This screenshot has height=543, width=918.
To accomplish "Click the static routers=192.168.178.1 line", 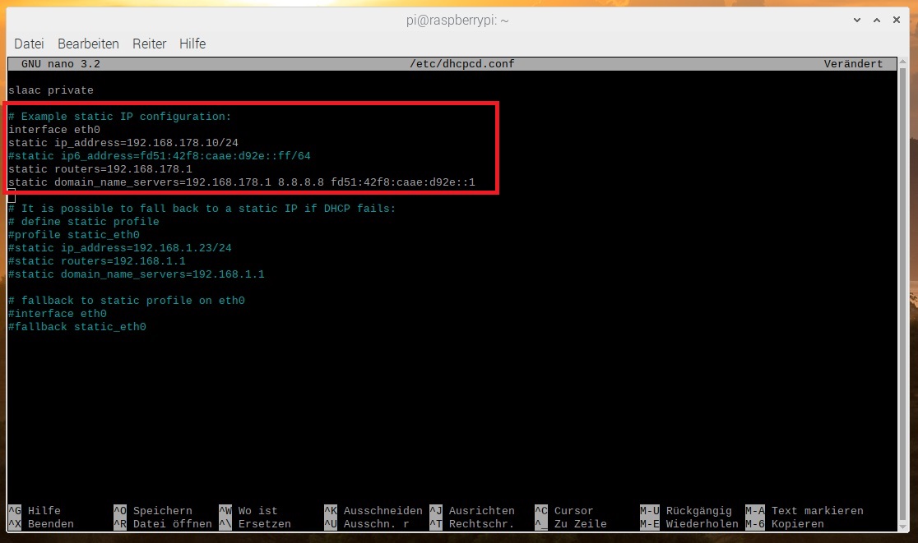I will click(x=100, y=169).
